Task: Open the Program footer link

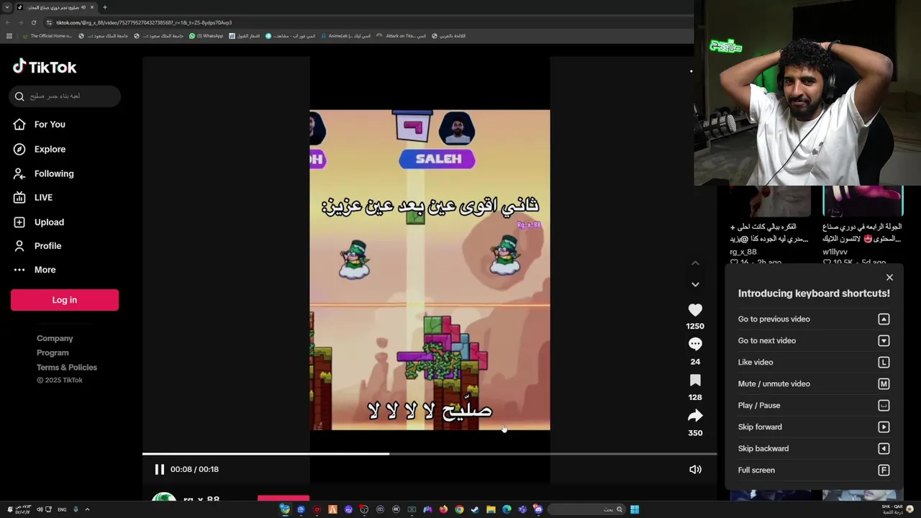Action: point(53,353)
